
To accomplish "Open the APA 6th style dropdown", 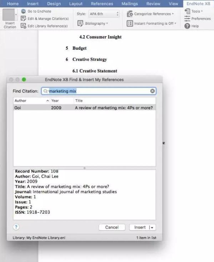I will pos(104,14).
